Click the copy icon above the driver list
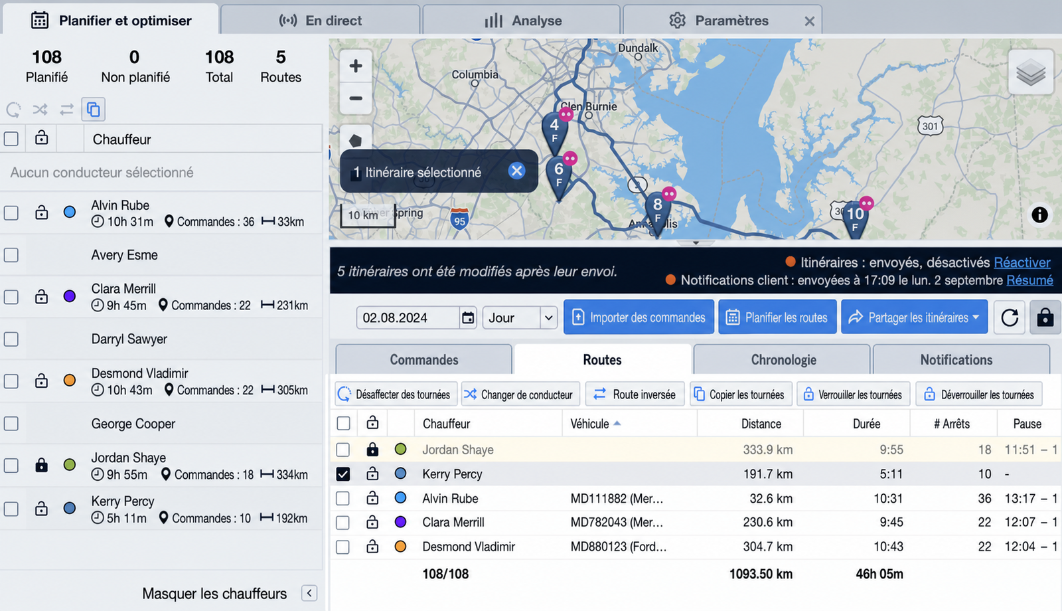 point(94,110)
